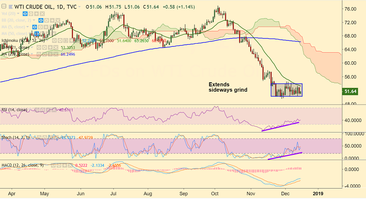Image resolution: width=366 pixels, height=199 pixels.
Task: Select the RSI (14, close) label
Action: [x=14, y=110]
